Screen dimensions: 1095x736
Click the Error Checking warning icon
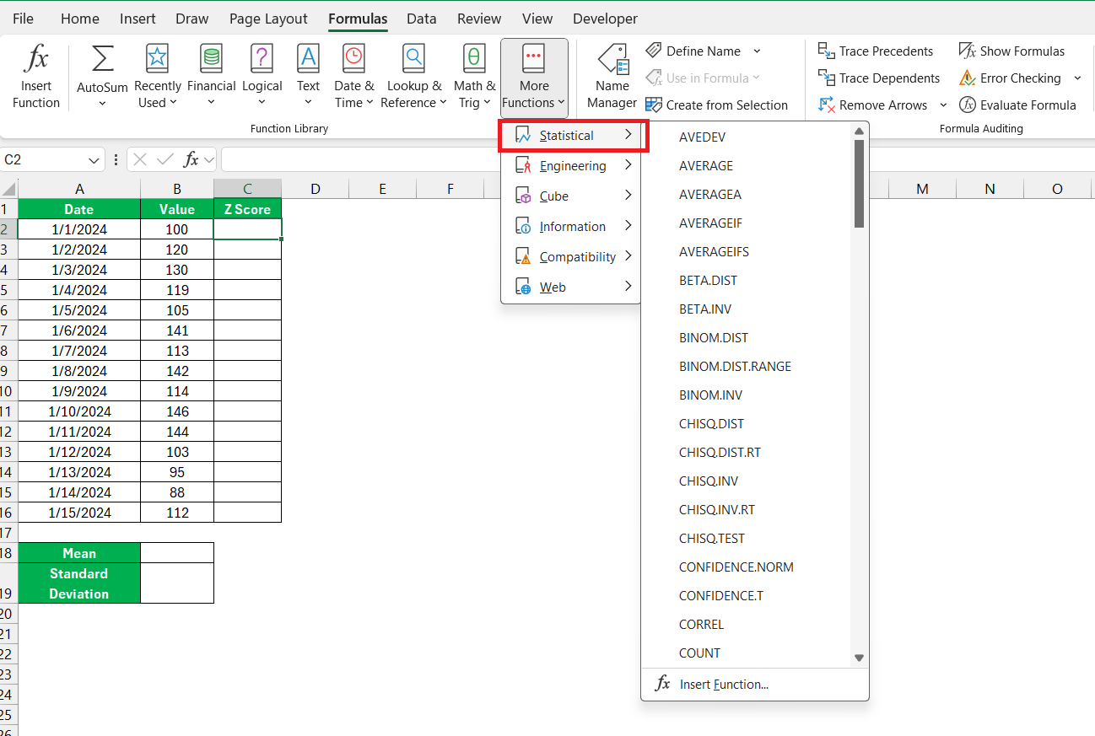[x=968, y=78]
